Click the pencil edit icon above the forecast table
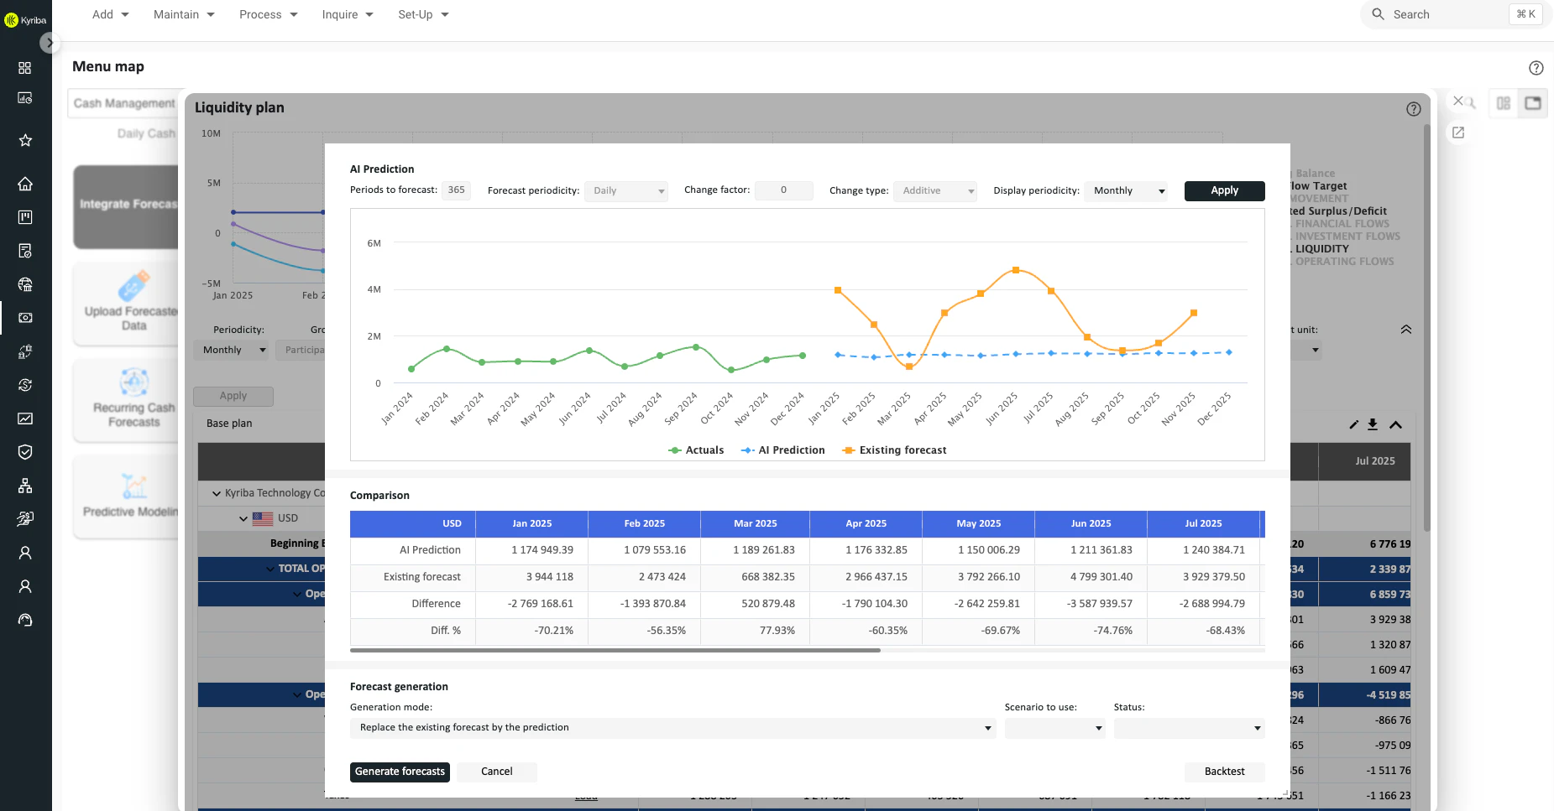This screenshot has height=811, width=1554. [1353, 425]
